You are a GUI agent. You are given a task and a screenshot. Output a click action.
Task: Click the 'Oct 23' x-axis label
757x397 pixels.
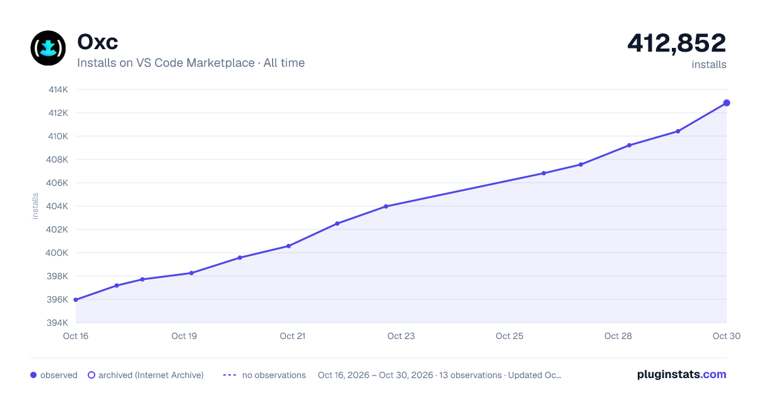(x=401, y=336)
